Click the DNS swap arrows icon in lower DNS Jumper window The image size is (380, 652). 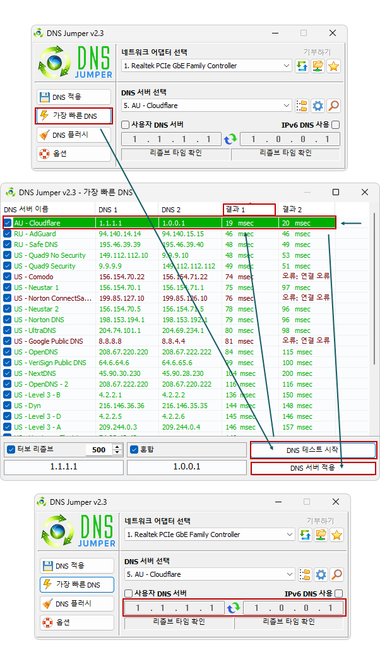point(234,608)
